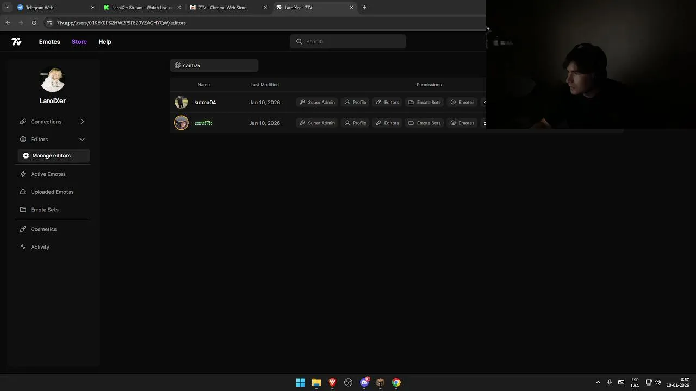Screen dimensions: 696x391
Task: Toggle Super Admin permission for santi7k
Action: click(317, 123)
